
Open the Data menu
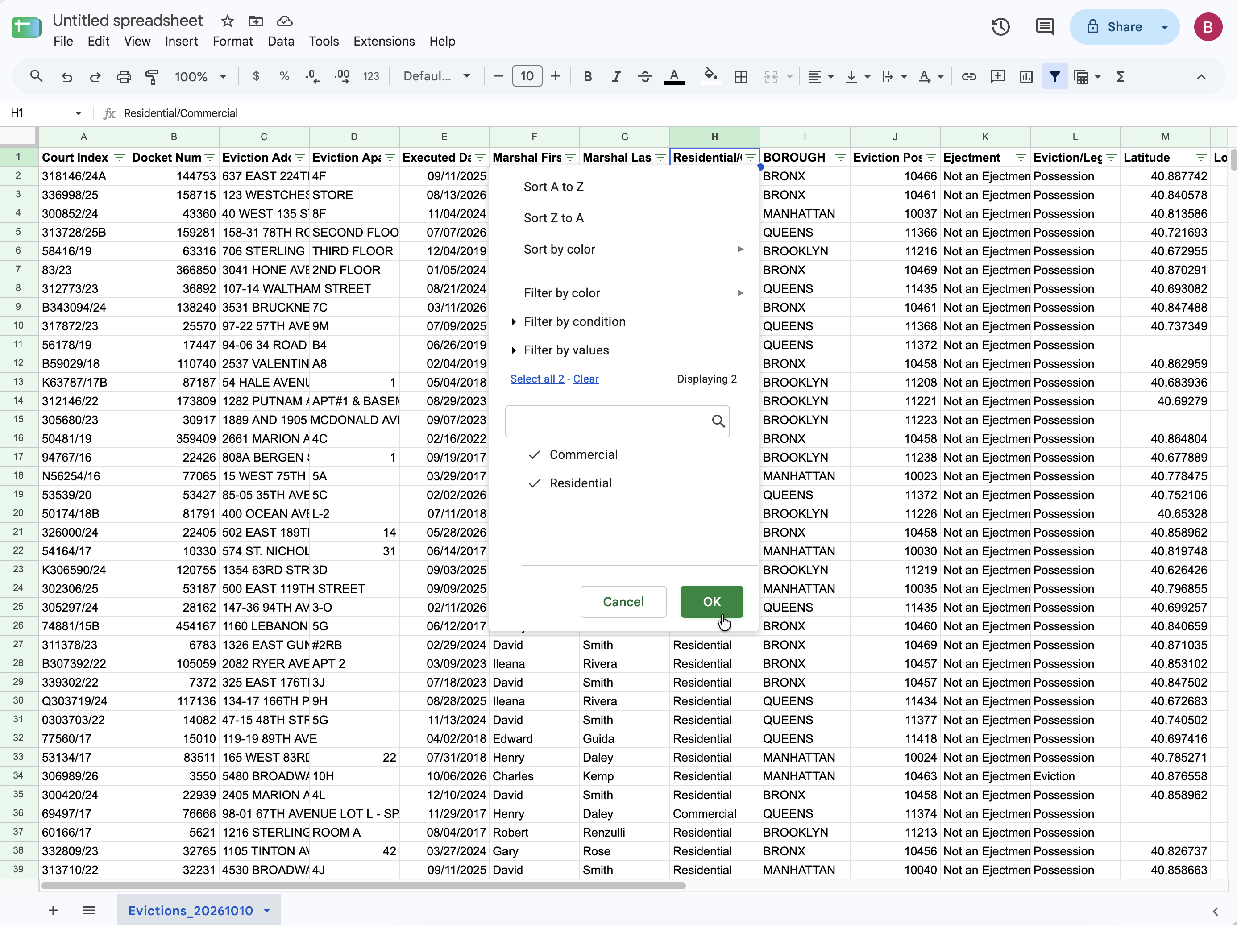(x=281, y=42)
